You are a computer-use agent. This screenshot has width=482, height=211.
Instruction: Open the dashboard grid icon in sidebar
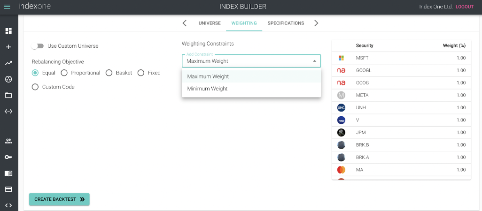[x=8, y=30]
